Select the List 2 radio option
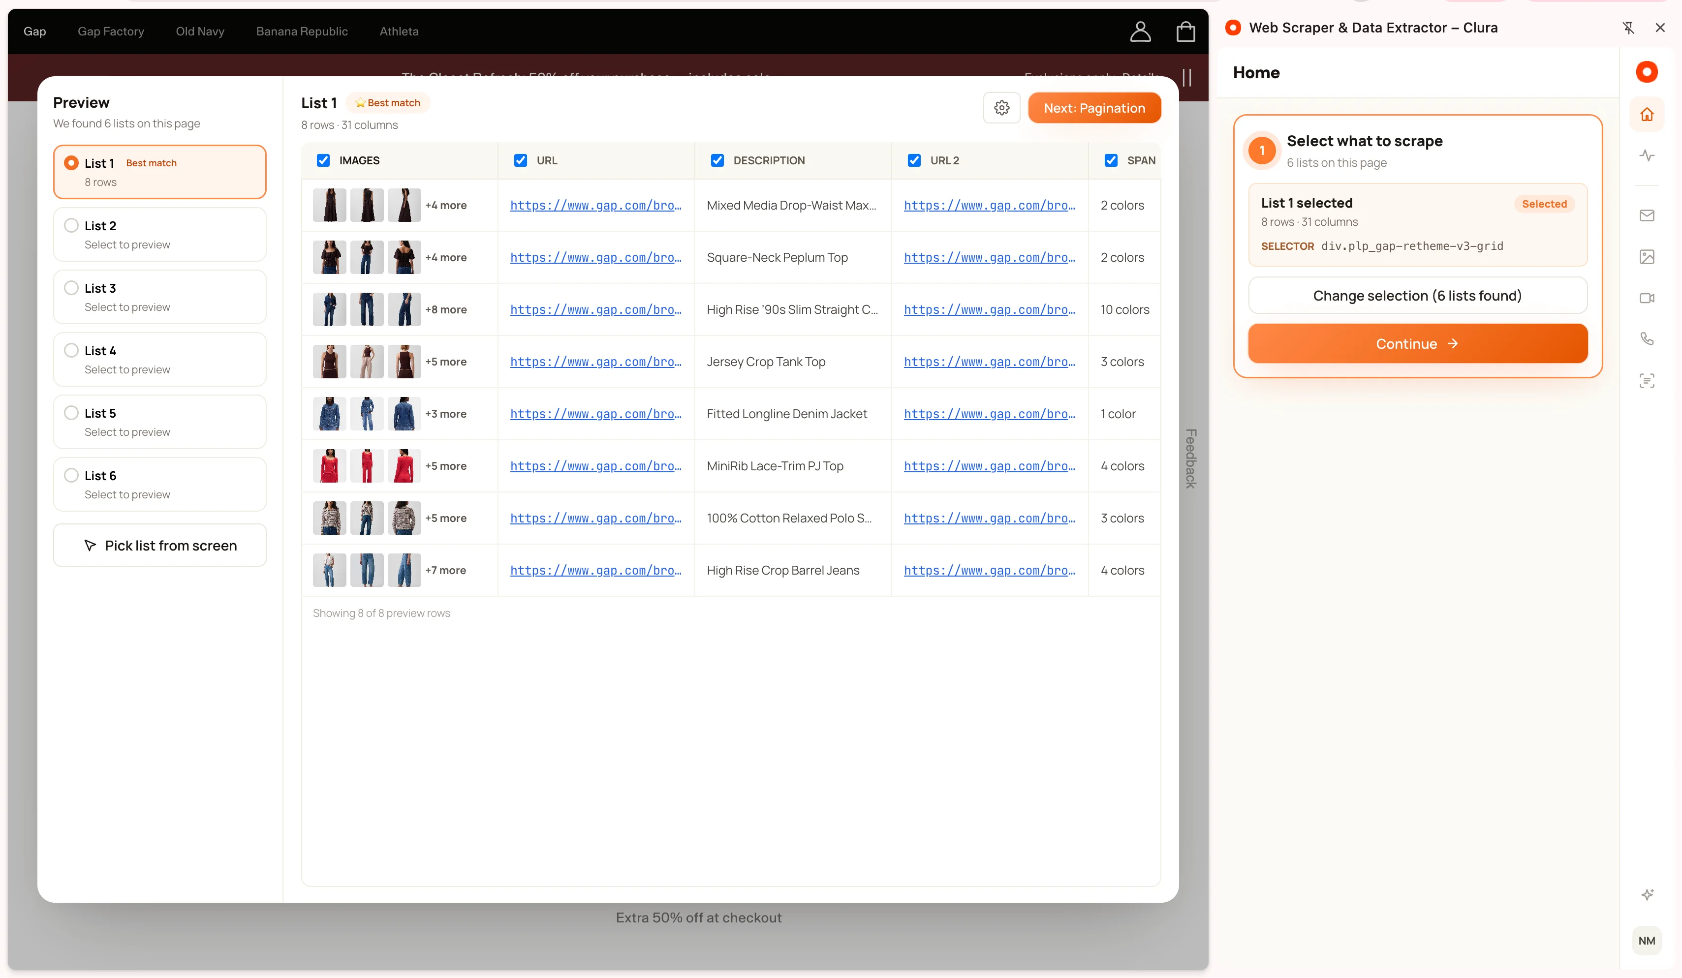 71,225
